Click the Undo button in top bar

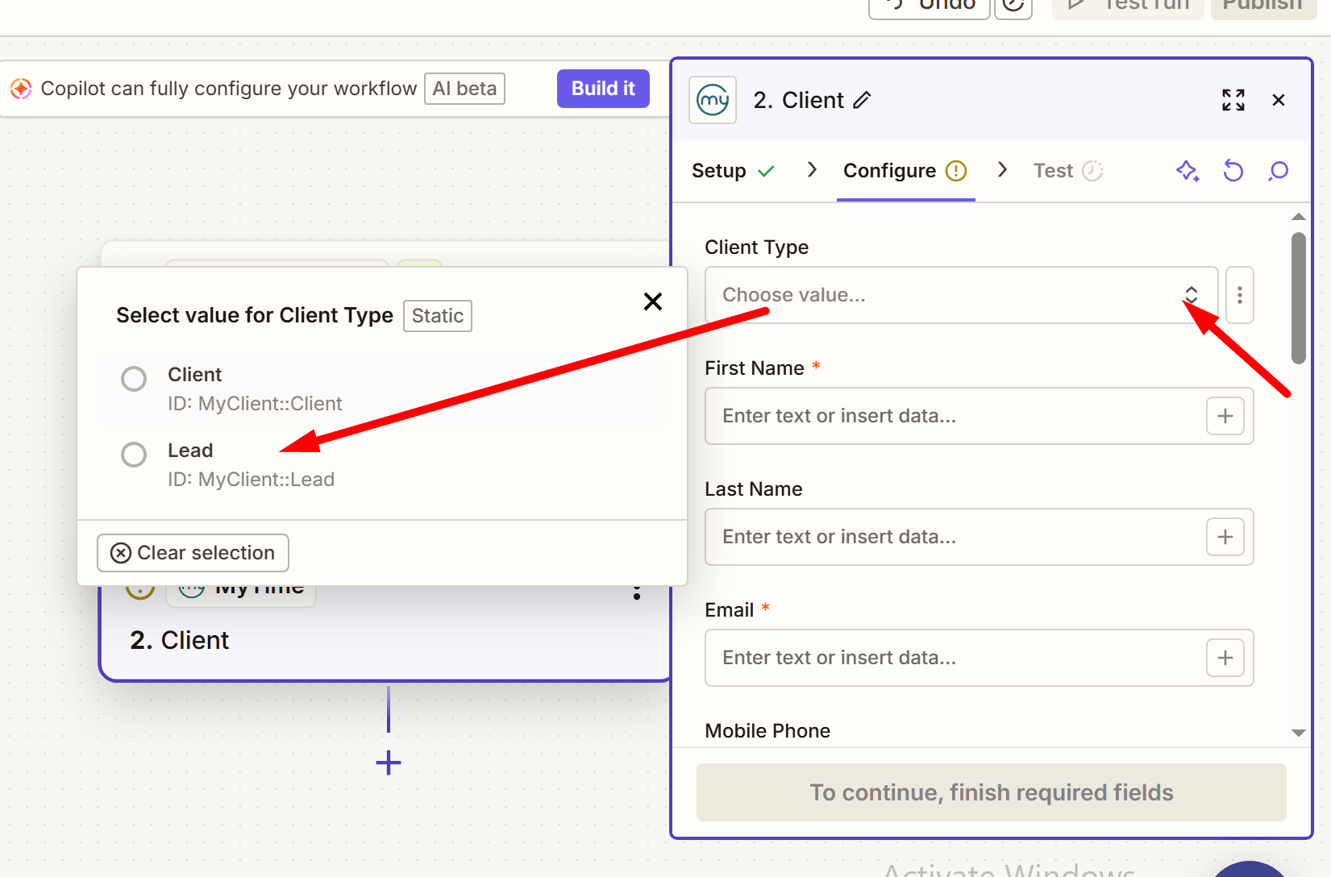(x=930, y=6)
